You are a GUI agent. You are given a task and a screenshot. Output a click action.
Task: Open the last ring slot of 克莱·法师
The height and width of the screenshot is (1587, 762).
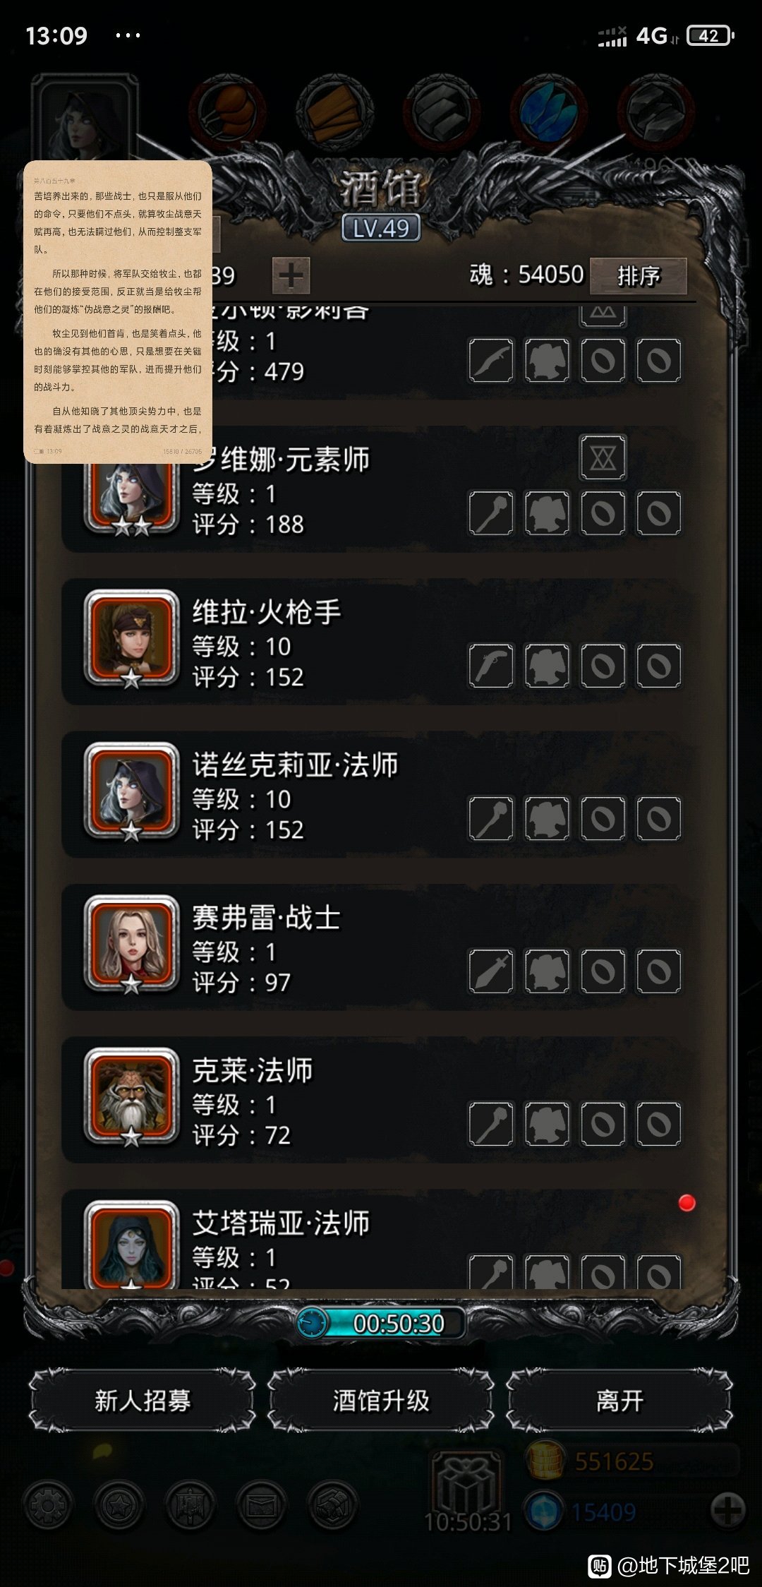pyautogui.click(x=659, y=1124)
